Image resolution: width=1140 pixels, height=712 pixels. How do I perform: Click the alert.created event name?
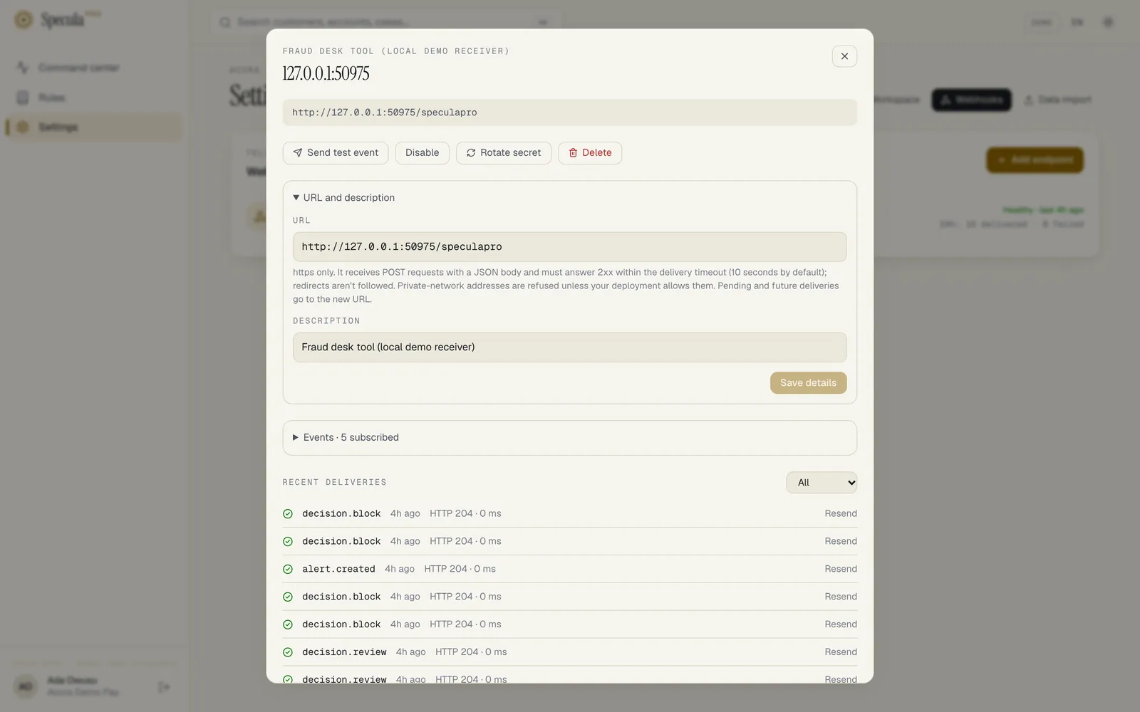click(x=338, y=569)
